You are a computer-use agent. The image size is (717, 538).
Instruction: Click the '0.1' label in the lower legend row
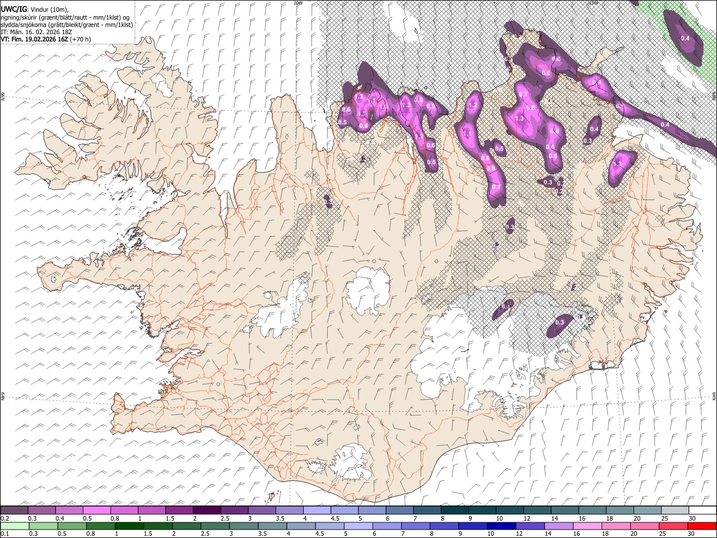[5, 534]
